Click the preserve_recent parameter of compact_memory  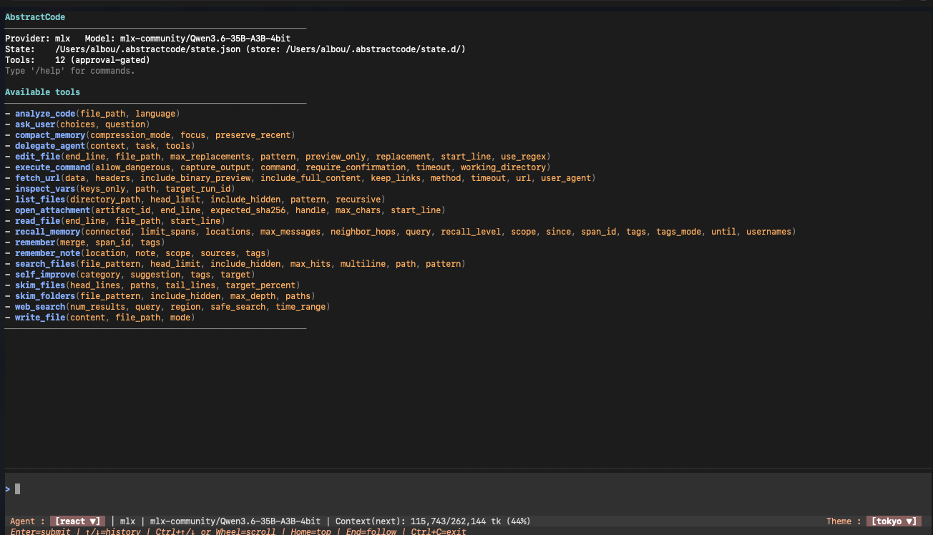click(x=253, y=135)
